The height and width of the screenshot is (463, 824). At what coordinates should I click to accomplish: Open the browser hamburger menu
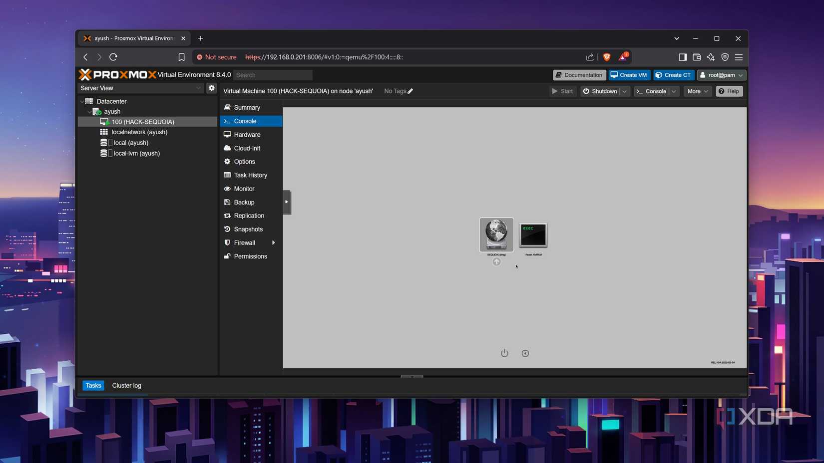coord(739,57)
